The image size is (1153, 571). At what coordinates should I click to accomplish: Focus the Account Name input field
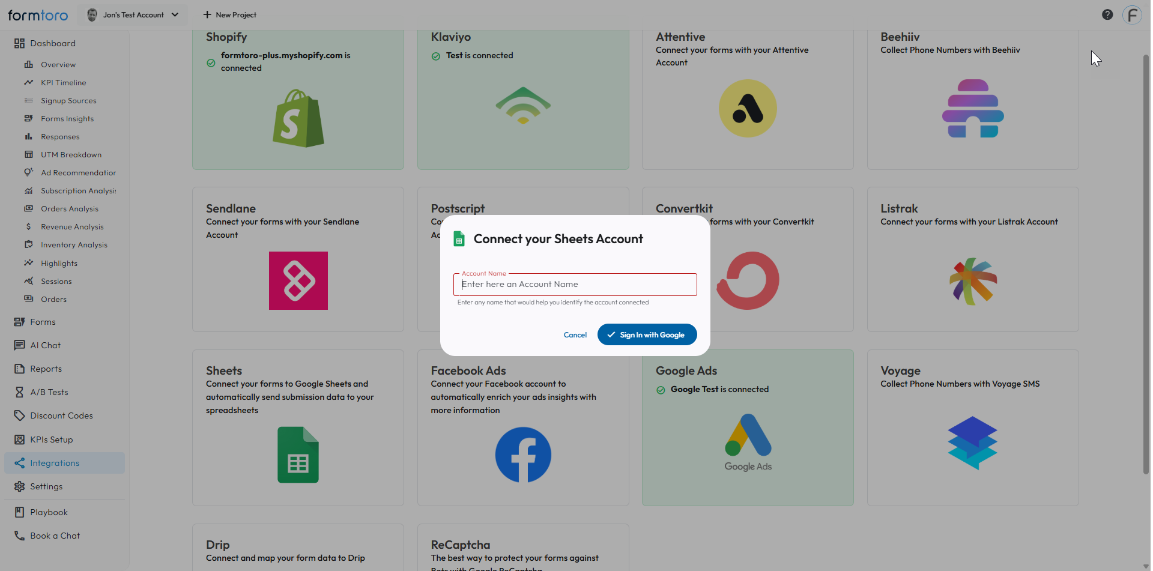point(575,285)
